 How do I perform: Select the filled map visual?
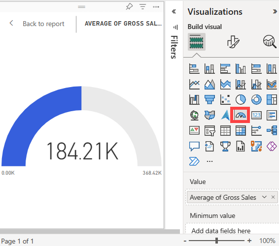tap(209, 115)
